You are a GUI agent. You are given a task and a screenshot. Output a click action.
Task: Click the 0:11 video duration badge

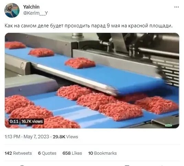click(14, 122)
